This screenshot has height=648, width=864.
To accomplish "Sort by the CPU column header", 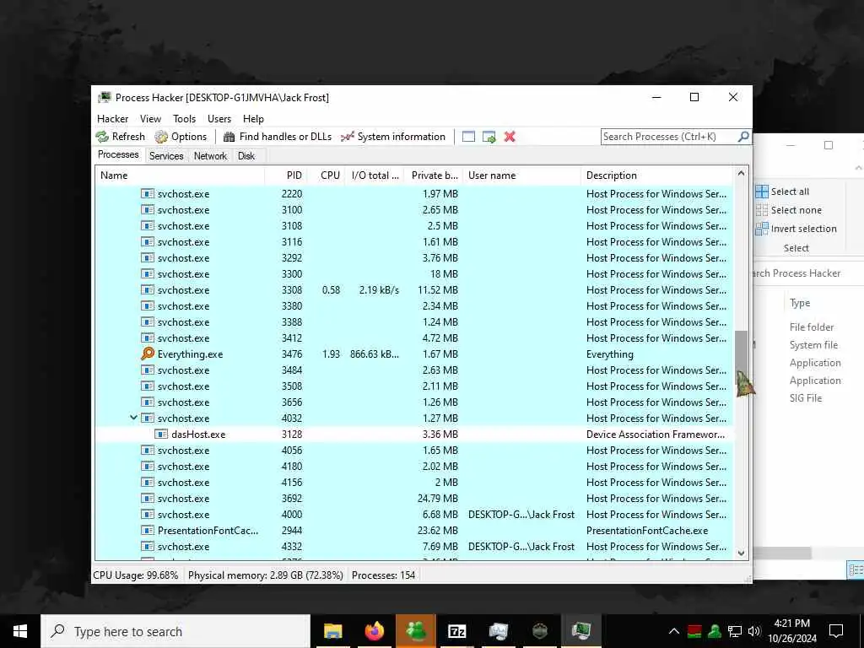I will coord(327,175).
